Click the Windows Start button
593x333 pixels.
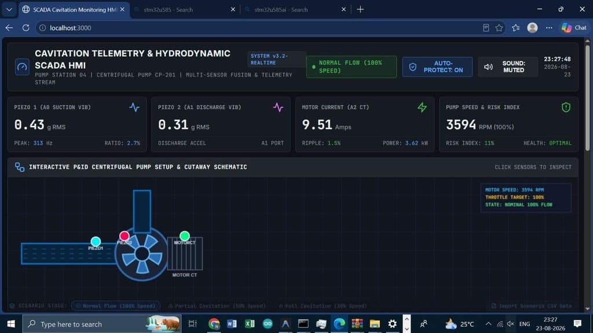11,324
